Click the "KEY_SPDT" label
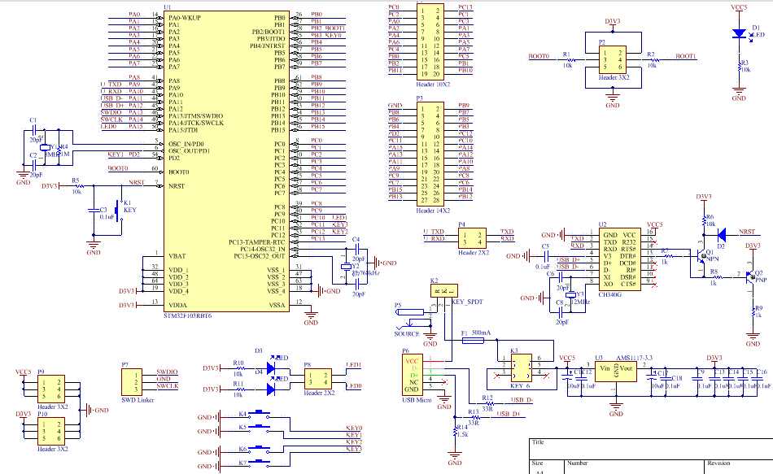773x474 pixels. tap(467, 302)
